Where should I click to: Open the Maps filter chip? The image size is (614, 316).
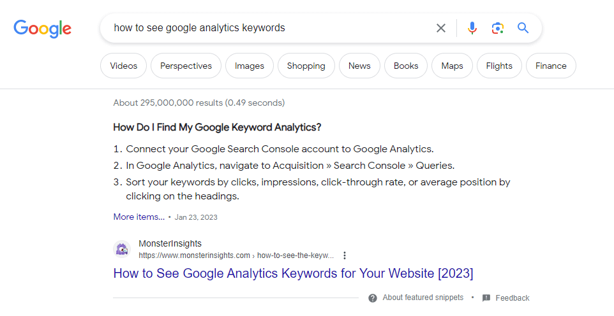(x=452, y=66)
